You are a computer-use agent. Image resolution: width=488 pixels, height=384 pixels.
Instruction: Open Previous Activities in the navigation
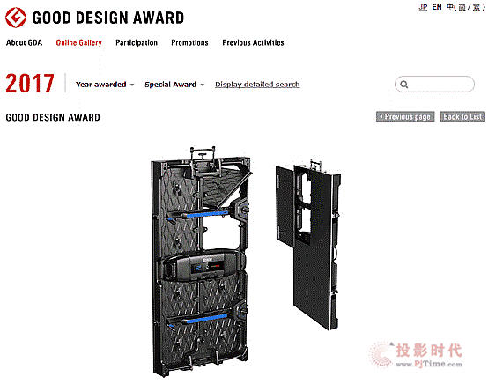tap(253, 42)
